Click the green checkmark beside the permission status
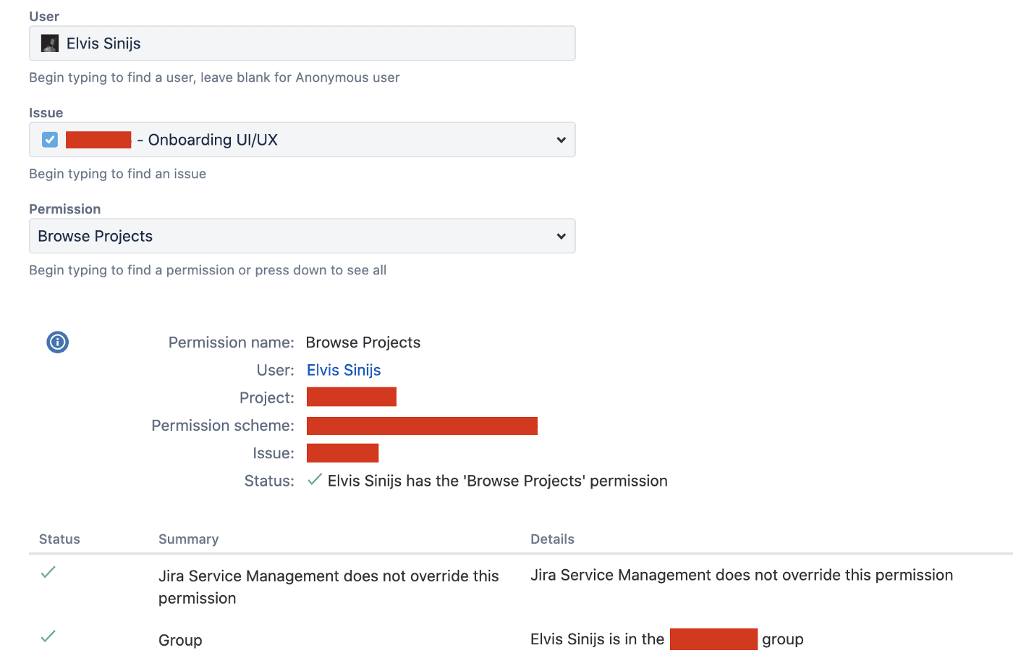The height and width of the screenshot is (661, 1013). tap(315, 479)
